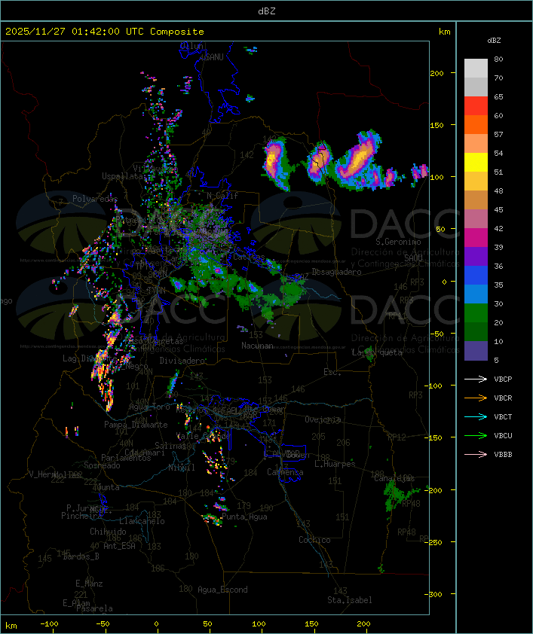Pick the orange 57-60 dBZ legend band
Screen dimensions: 533x634
[476, 124]
